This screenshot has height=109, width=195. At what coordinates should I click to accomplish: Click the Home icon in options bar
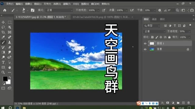pos(5,10)
